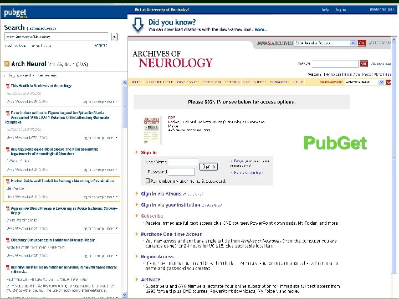Open article Neuropsychological Neurology: The Neurocognitive Impairments

click(x=54, y=152)
